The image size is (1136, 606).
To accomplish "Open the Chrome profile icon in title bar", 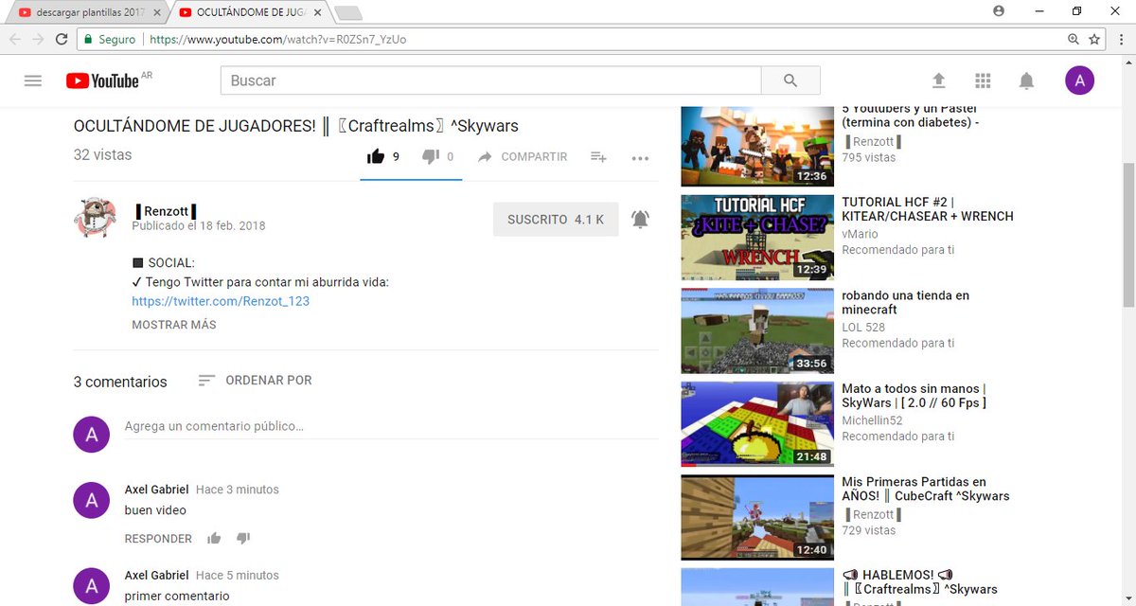I will (999, 11).
